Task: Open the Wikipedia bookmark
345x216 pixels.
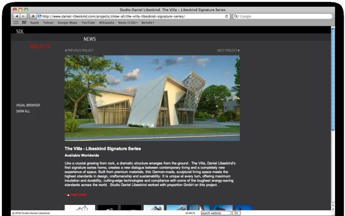Action: [x=107, y=22]
